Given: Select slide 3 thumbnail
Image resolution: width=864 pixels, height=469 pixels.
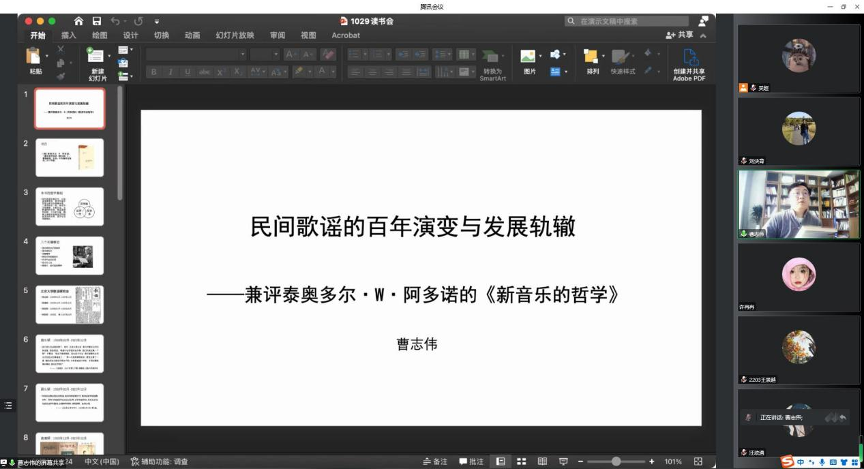Looking at the screenshot, I should click(70, 207).
